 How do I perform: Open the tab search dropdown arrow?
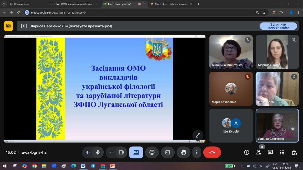point(4,4)
